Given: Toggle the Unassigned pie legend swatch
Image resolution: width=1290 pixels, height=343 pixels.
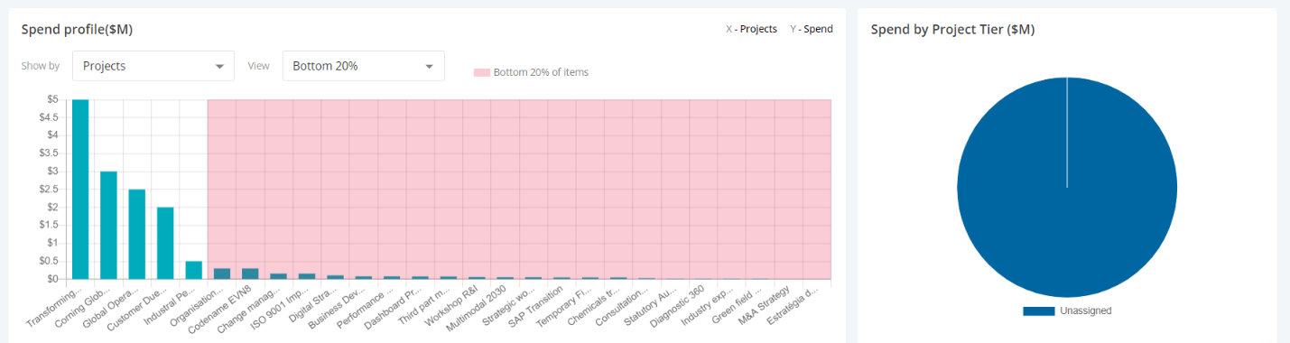Looking at the screenshot, I should point(1038,311).
